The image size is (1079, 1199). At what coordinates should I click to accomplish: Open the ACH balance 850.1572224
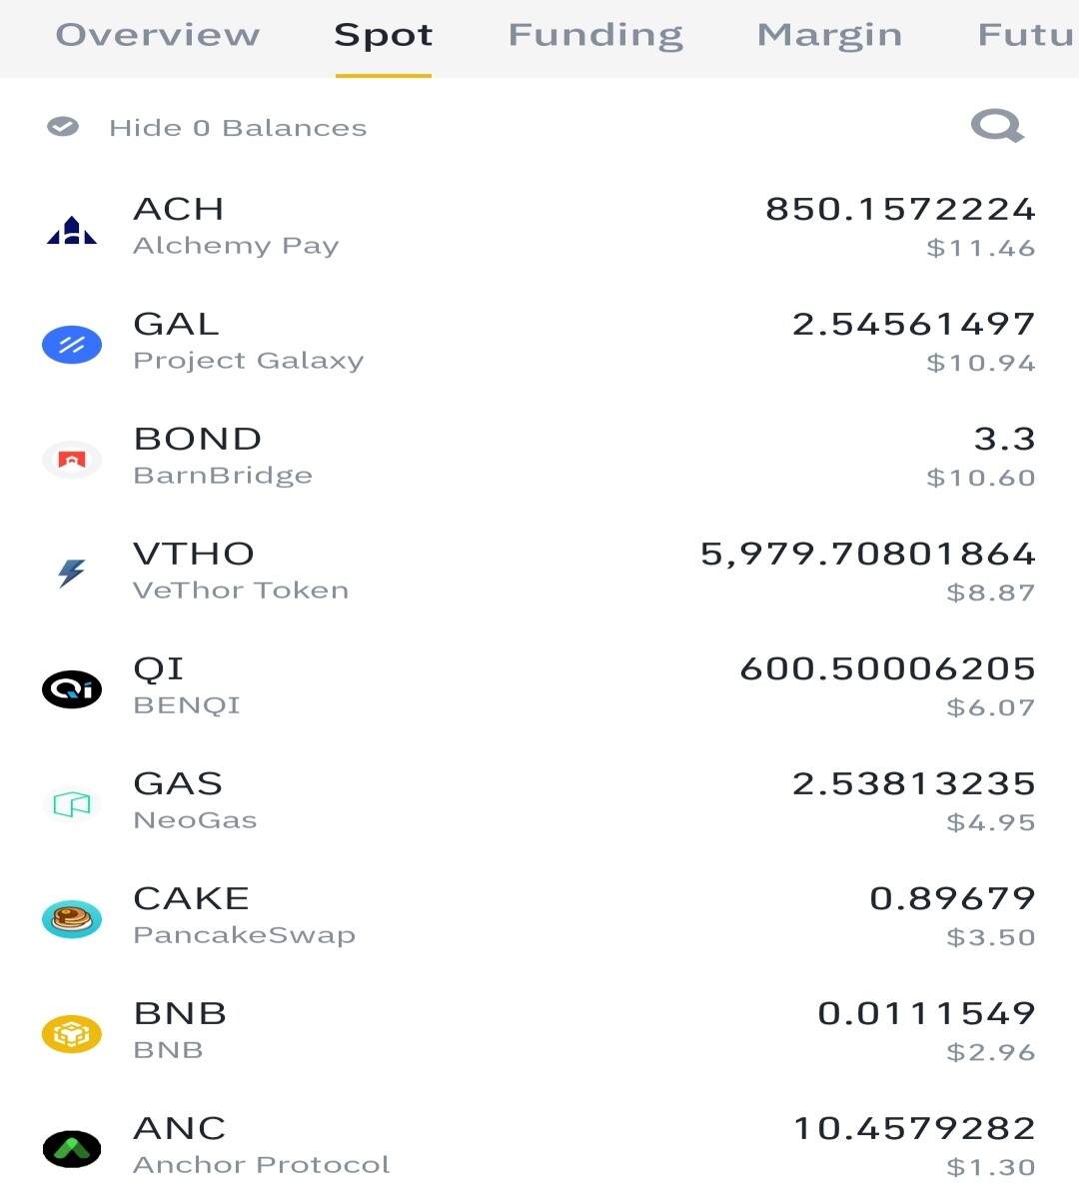pyautogui.click(x=900, y=209)
